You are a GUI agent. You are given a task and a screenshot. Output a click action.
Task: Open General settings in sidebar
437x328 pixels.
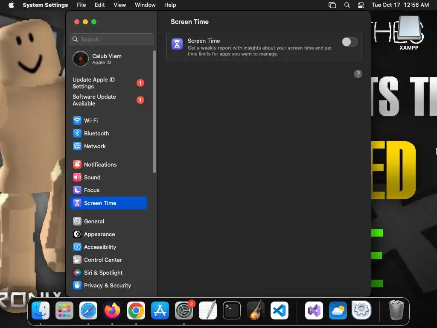[108, 222]
